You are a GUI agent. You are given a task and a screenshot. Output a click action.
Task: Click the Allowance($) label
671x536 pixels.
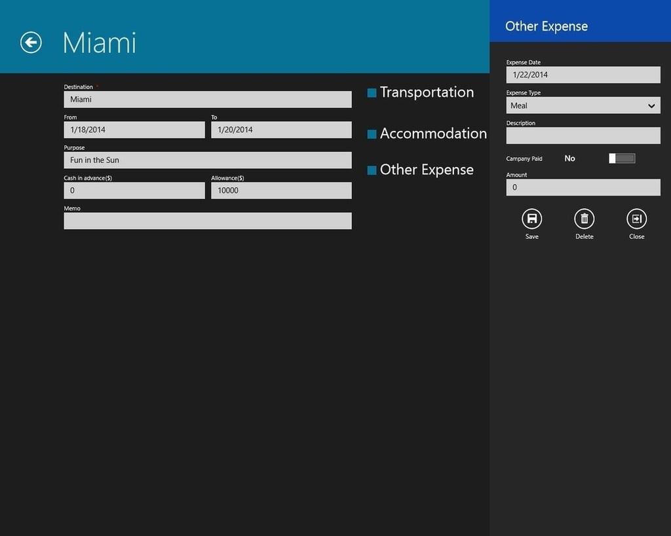click(227, 178)
